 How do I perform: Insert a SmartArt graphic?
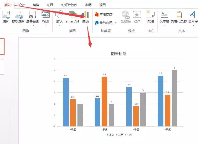pyautogui.click(x=72, y=17)
